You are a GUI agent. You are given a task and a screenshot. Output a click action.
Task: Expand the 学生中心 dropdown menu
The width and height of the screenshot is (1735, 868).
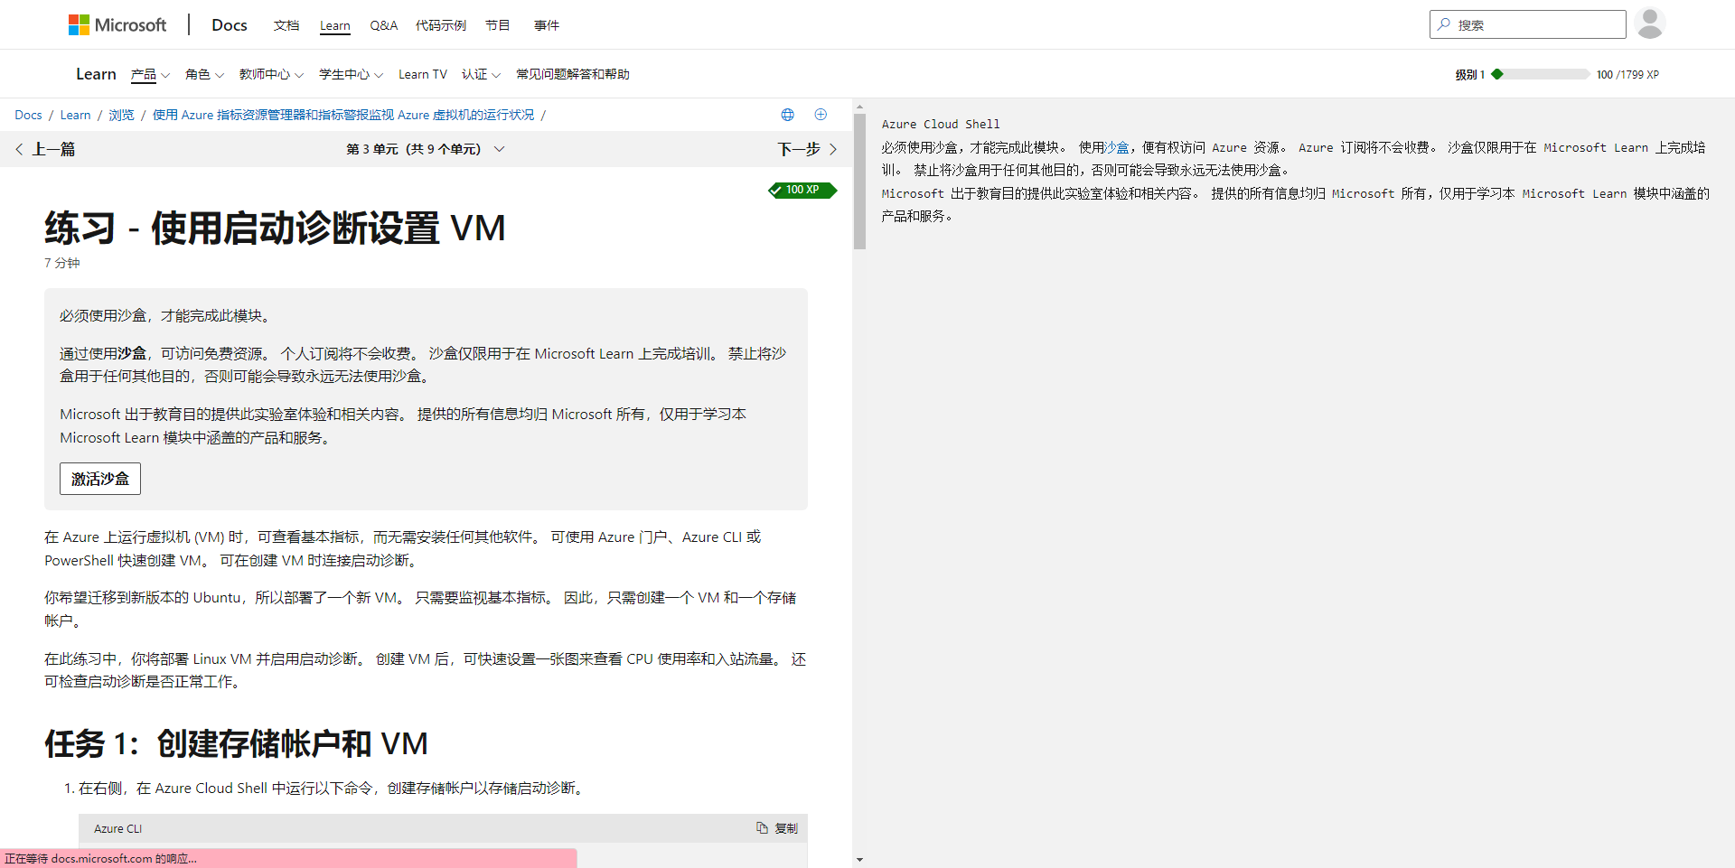[351, 74]
